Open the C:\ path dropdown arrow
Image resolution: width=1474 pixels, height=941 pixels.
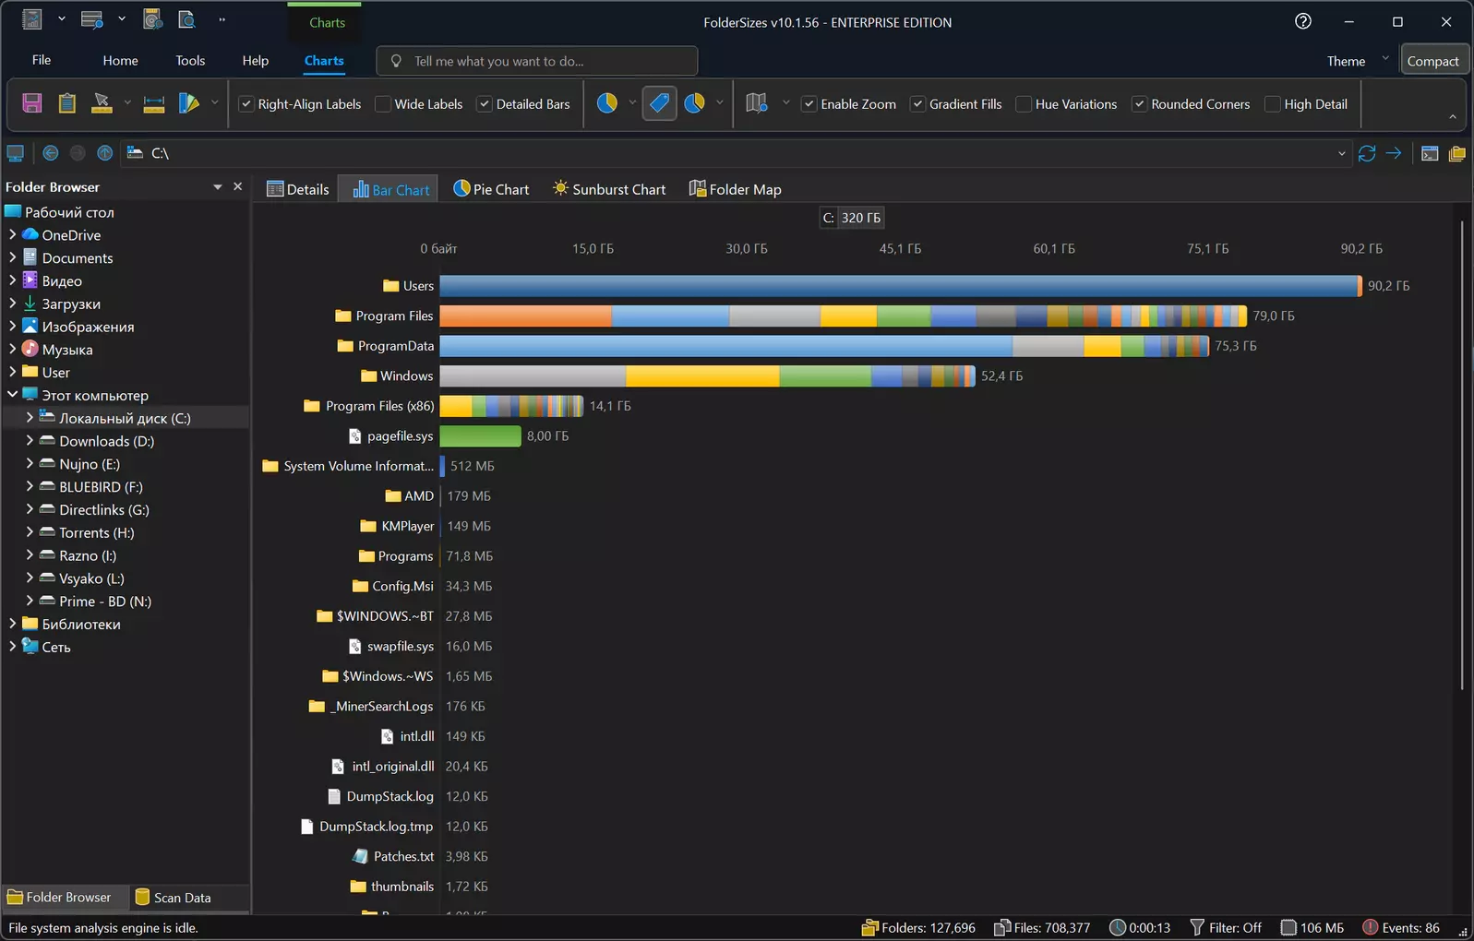click(1341, 153)
